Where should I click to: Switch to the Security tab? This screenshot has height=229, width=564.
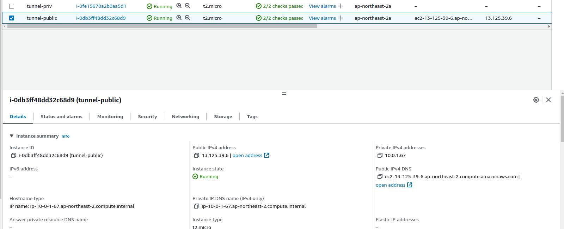(147, 116)
